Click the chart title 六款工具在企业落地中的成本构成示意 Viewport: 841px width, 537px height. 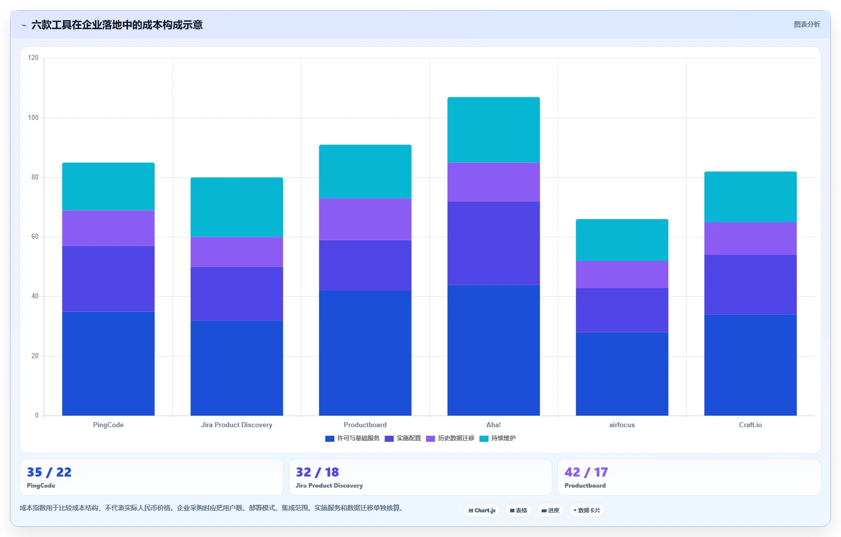pos(117,25)
